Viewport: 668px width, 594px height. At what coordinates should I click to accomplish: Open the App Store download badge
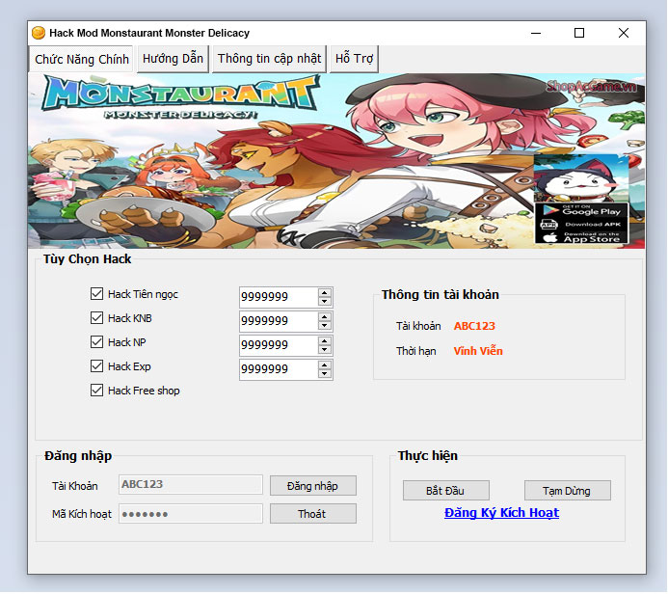click(x=581, y=237)
